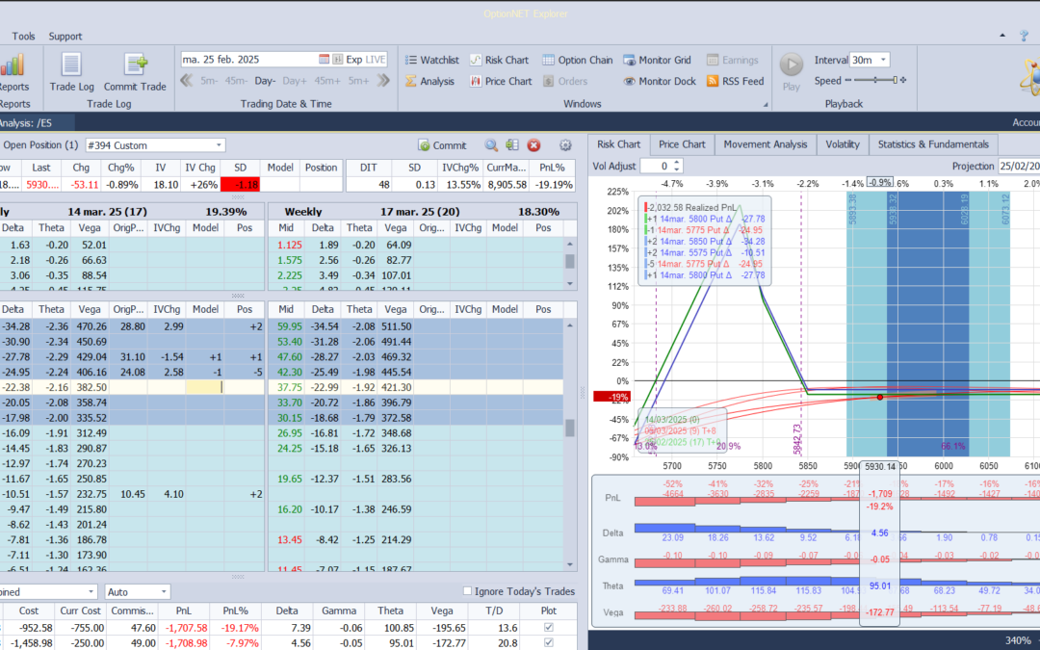Switch to the Movement Analysis tab

[765, 144]
